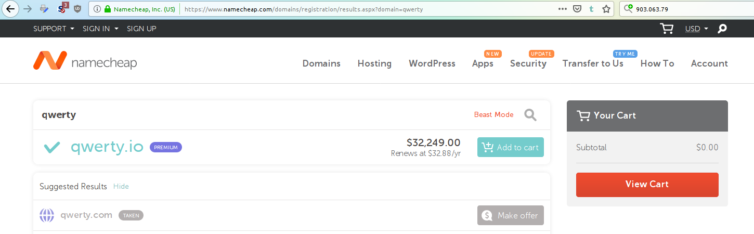This screenshot has width=754, height=234.
Task: Click the grey search magnifier beside Beast Mode
Action: 530,115
